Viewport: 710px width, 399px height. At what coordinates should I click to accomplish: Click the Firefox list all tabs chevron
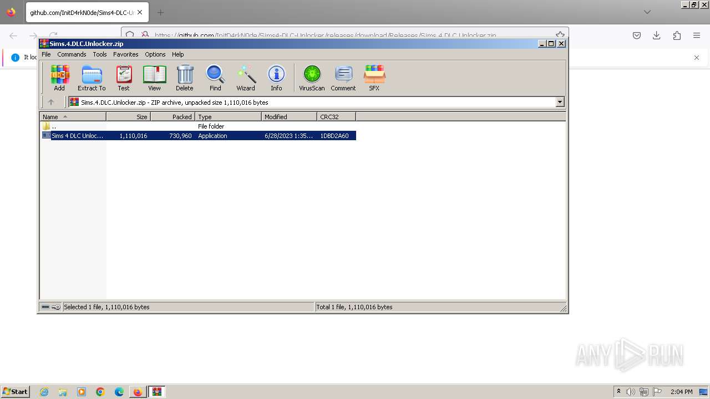click(647, 12)
